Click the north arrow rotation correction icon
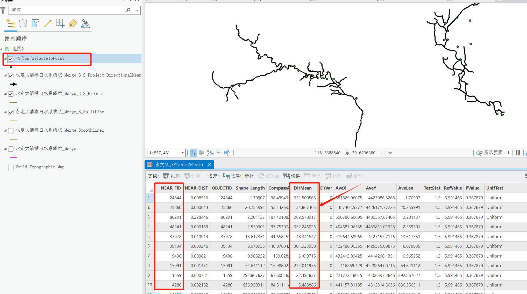This screenshot has width=527, height=294. click(227, 153)
